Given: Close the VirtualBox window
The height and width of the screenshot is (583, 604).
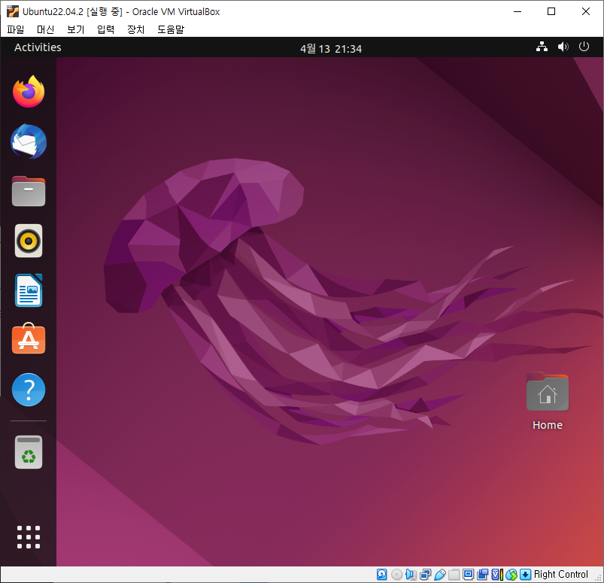Looking at the screenshot, I should tap(585, 11).
